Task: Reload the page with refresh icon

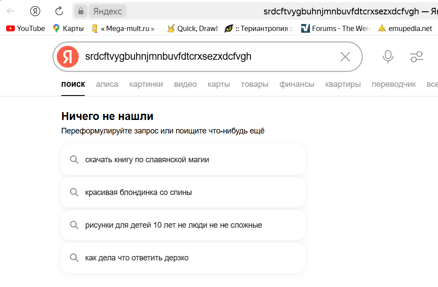Action: coord(59,11)
